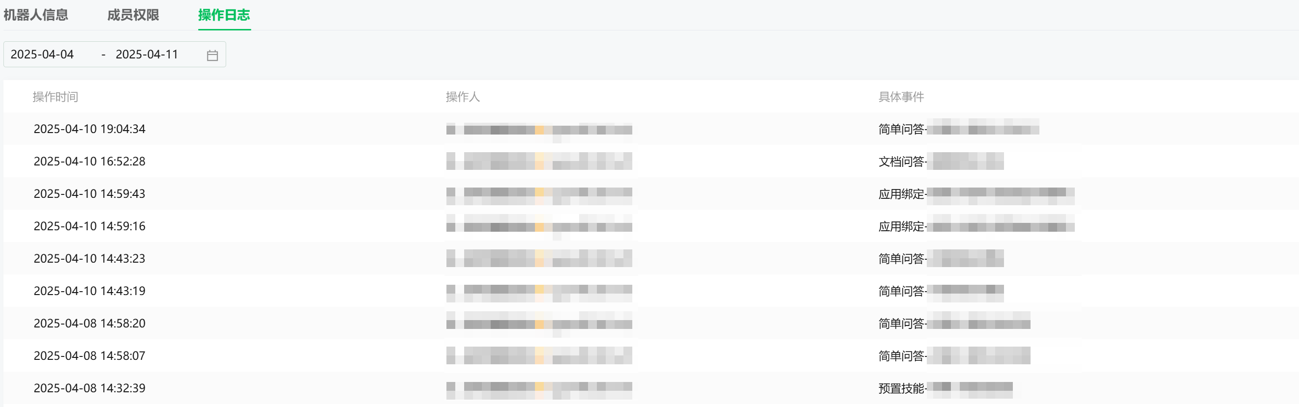Click the 操作时间 column header
This screenshot has width=1299, height=407.
tap(56, 97)
